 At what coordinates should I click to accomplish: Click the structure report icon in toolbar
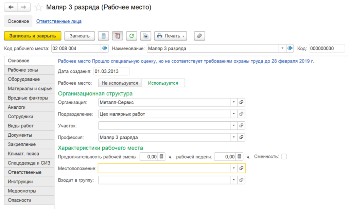pyautogui.click(x=117, y=36)
